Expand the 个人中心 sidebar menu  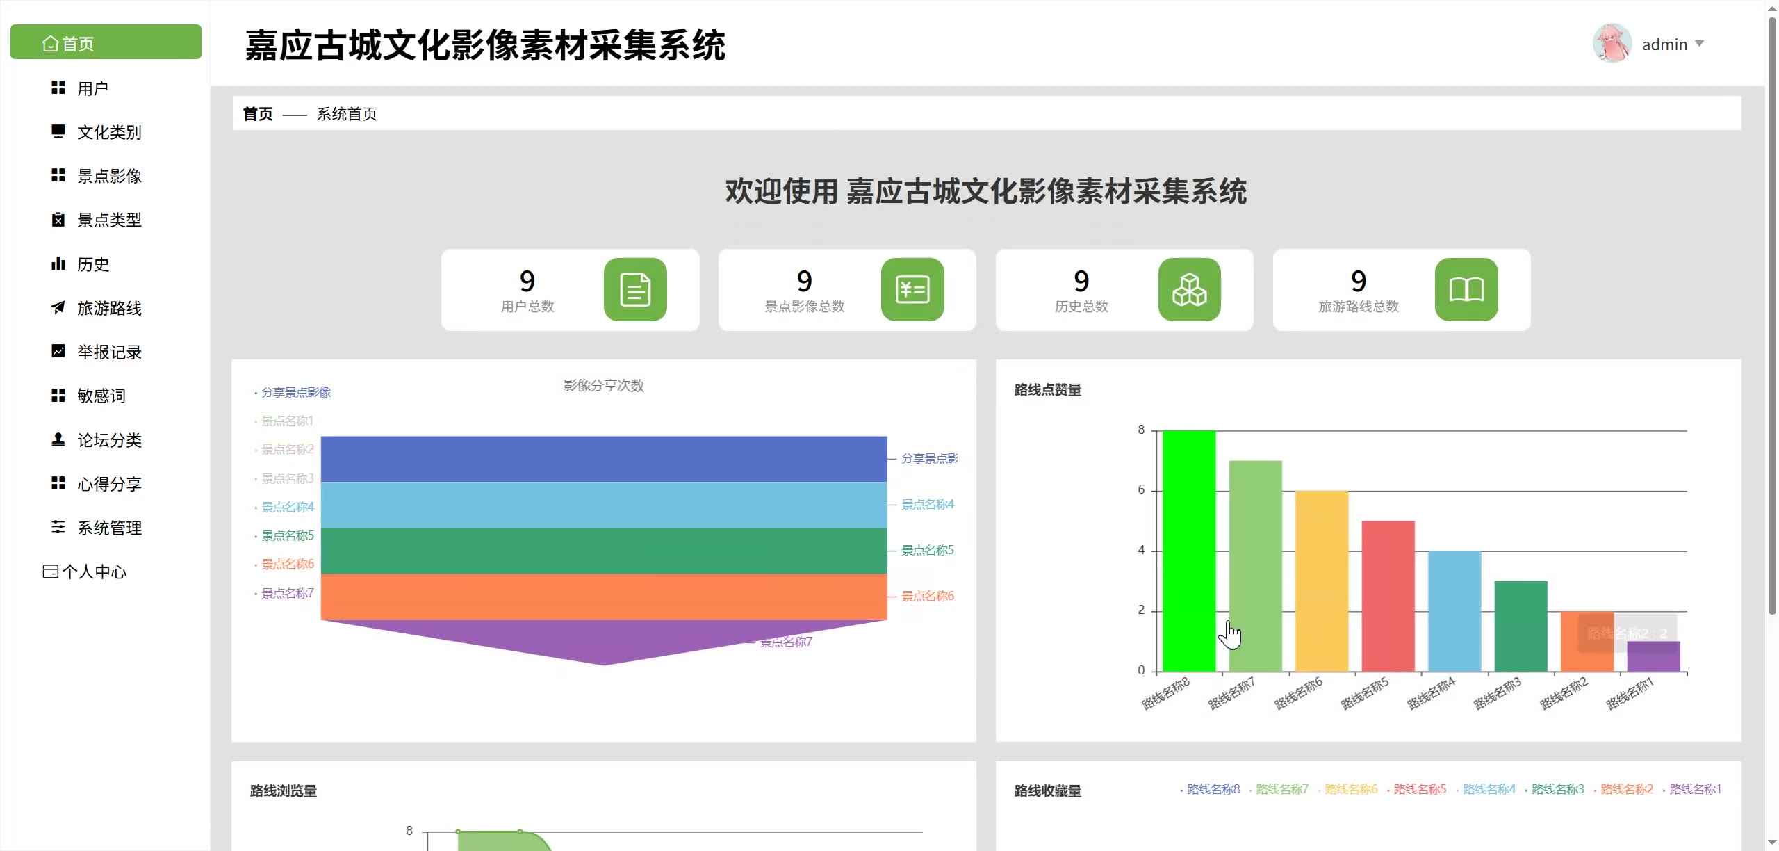click(x=94, y=572)
